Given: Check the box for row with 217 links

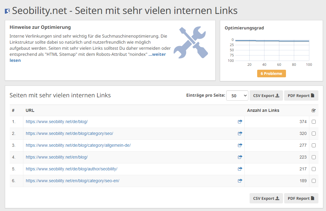Looking at the screenshot, I should click(x=314, y=169).
